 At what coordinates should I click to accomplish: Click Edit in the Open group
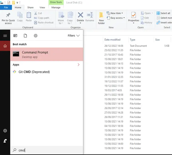(145, 18)
